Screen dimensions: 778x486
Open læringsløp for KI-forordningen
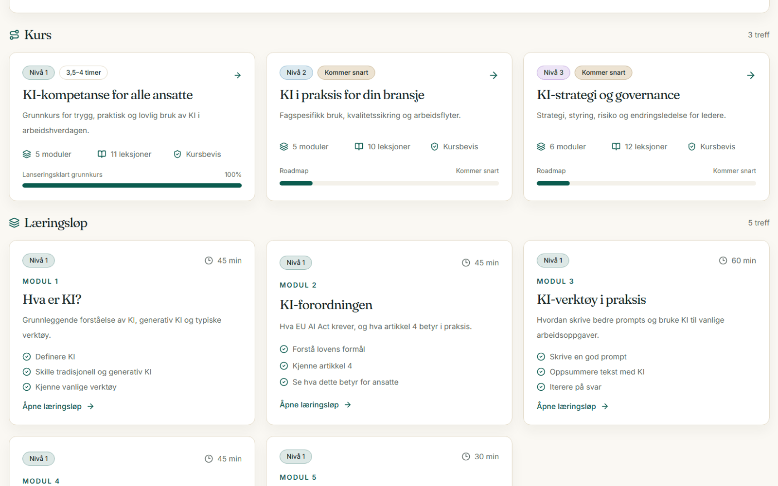316,405
